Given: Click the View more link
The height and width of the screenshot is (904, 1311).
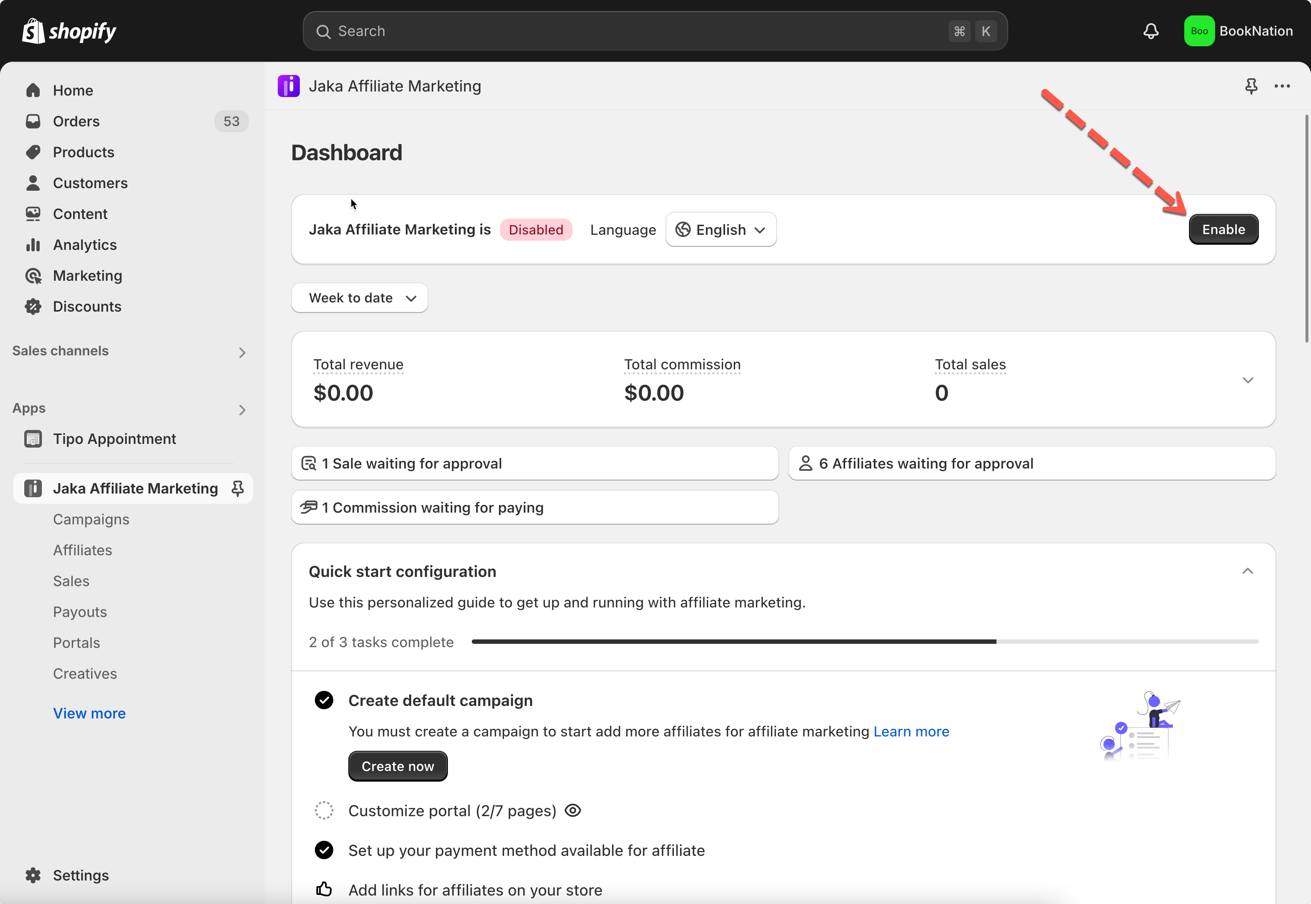Looking at the screenshot, I should 89,713.
